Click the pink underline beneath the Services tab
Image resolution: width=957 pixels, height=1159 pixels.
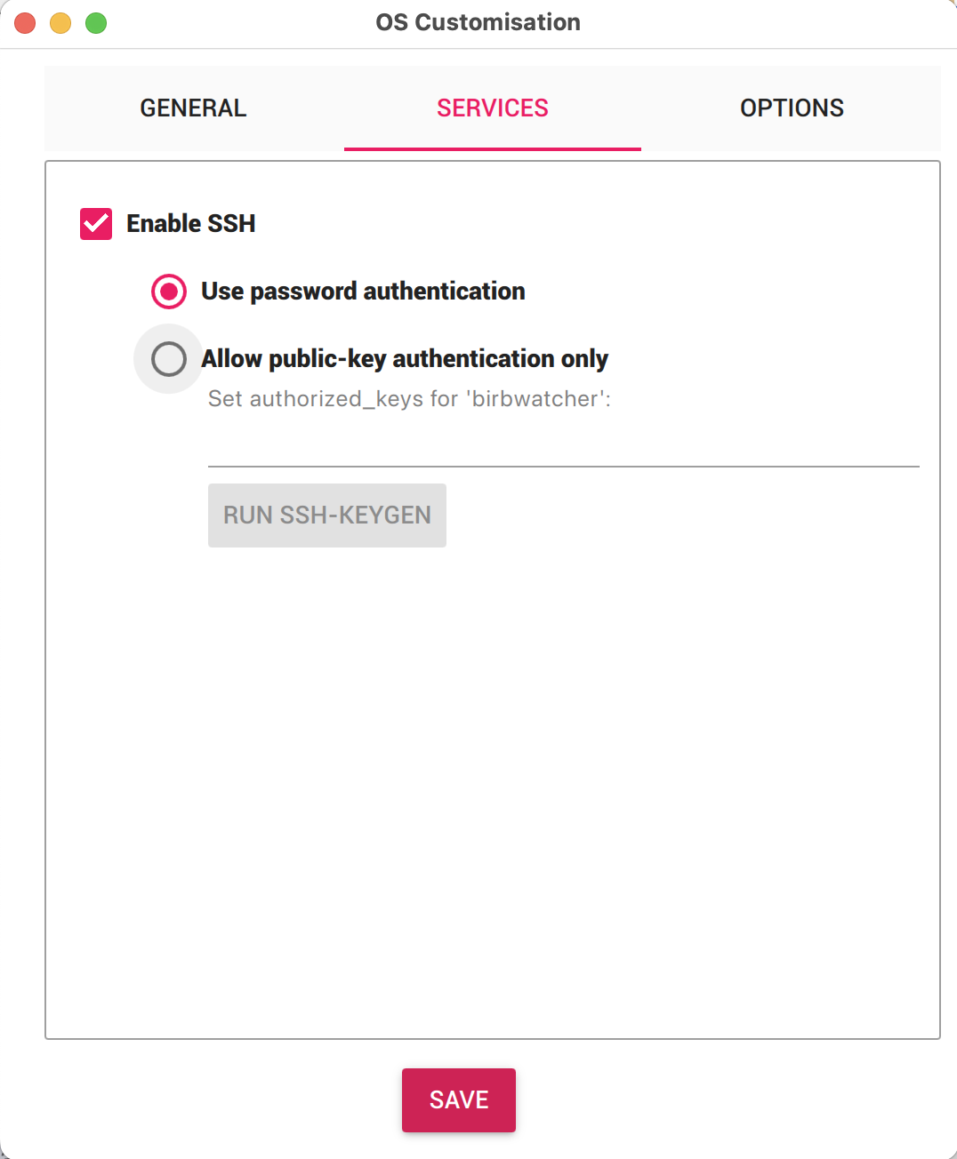[493, 148]
